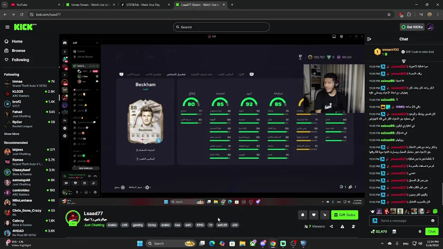The height and width of the screenshot is (249, 443).
Task: Click the 32,470 channel points balance
Action: click(379, 231)
